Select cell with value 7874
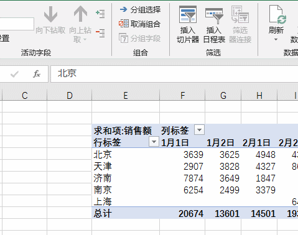Image resolution: width=298 pixels, height=235 pixels. click(x=182, y=178)
